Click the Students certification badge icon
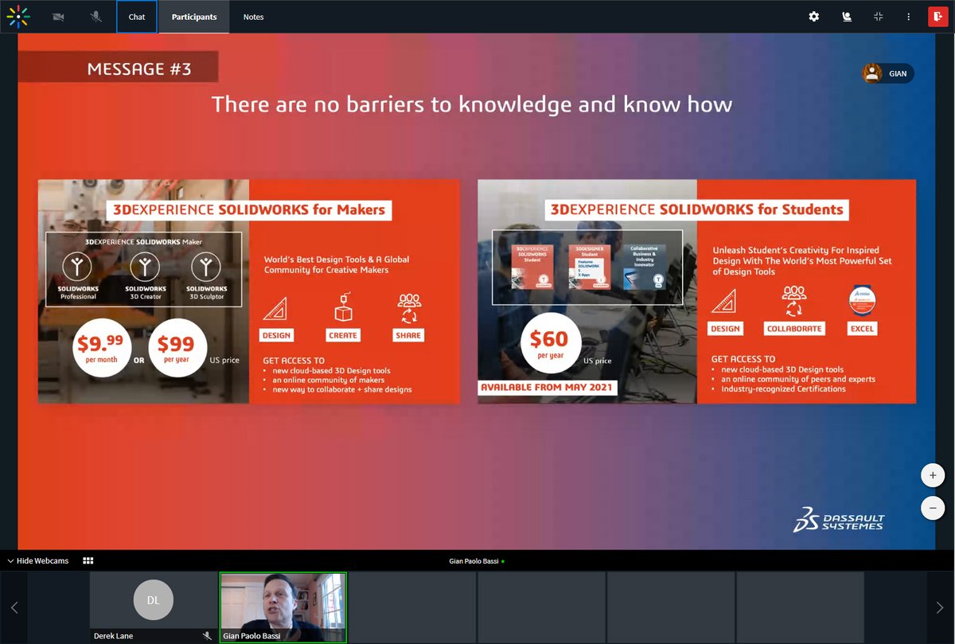This screenshot has height=644, width=955. coord(862,299)
